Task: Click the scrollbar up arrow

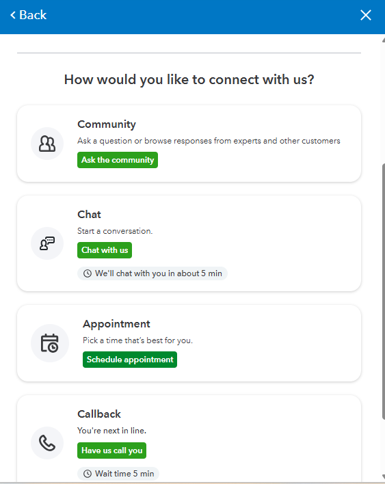Action: coord(384,40)
